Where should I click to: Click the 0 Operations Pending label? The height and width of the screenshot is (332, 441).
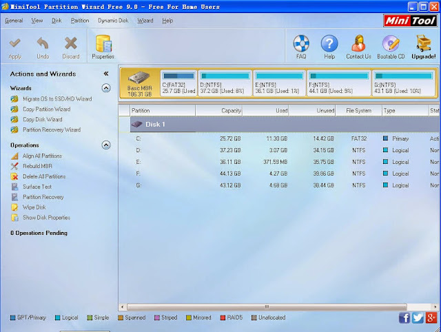point(39,233)
